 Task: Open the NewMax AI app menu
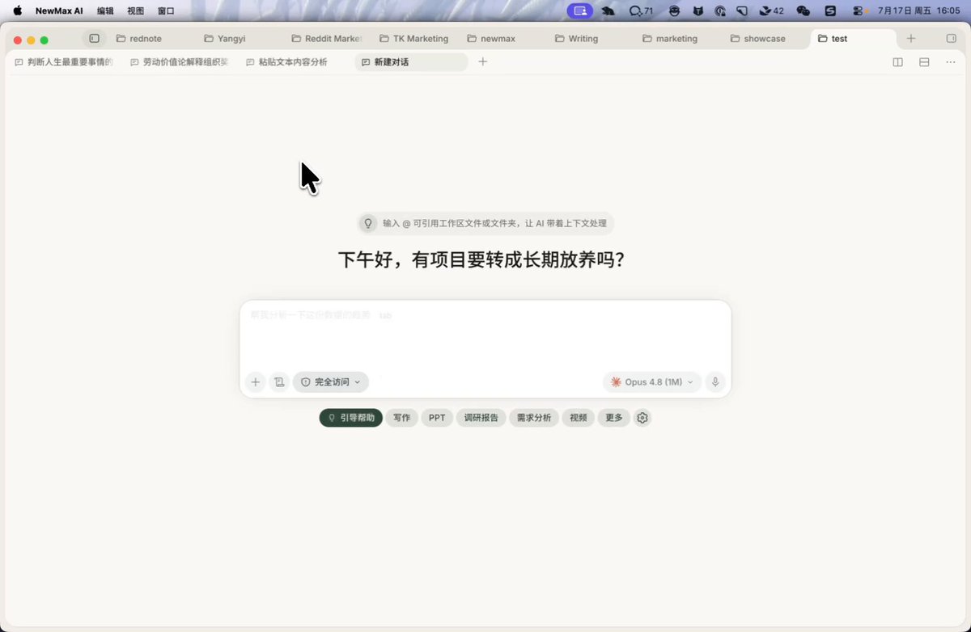click(x=59, y=11)
